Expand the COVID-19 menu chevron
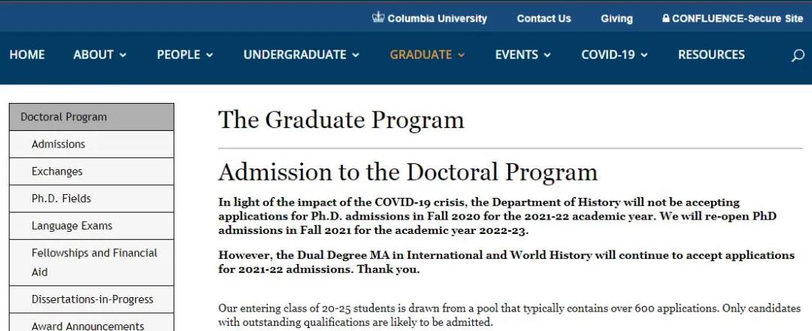The height and width of the screenshot is (331, 812). (644, 55)
